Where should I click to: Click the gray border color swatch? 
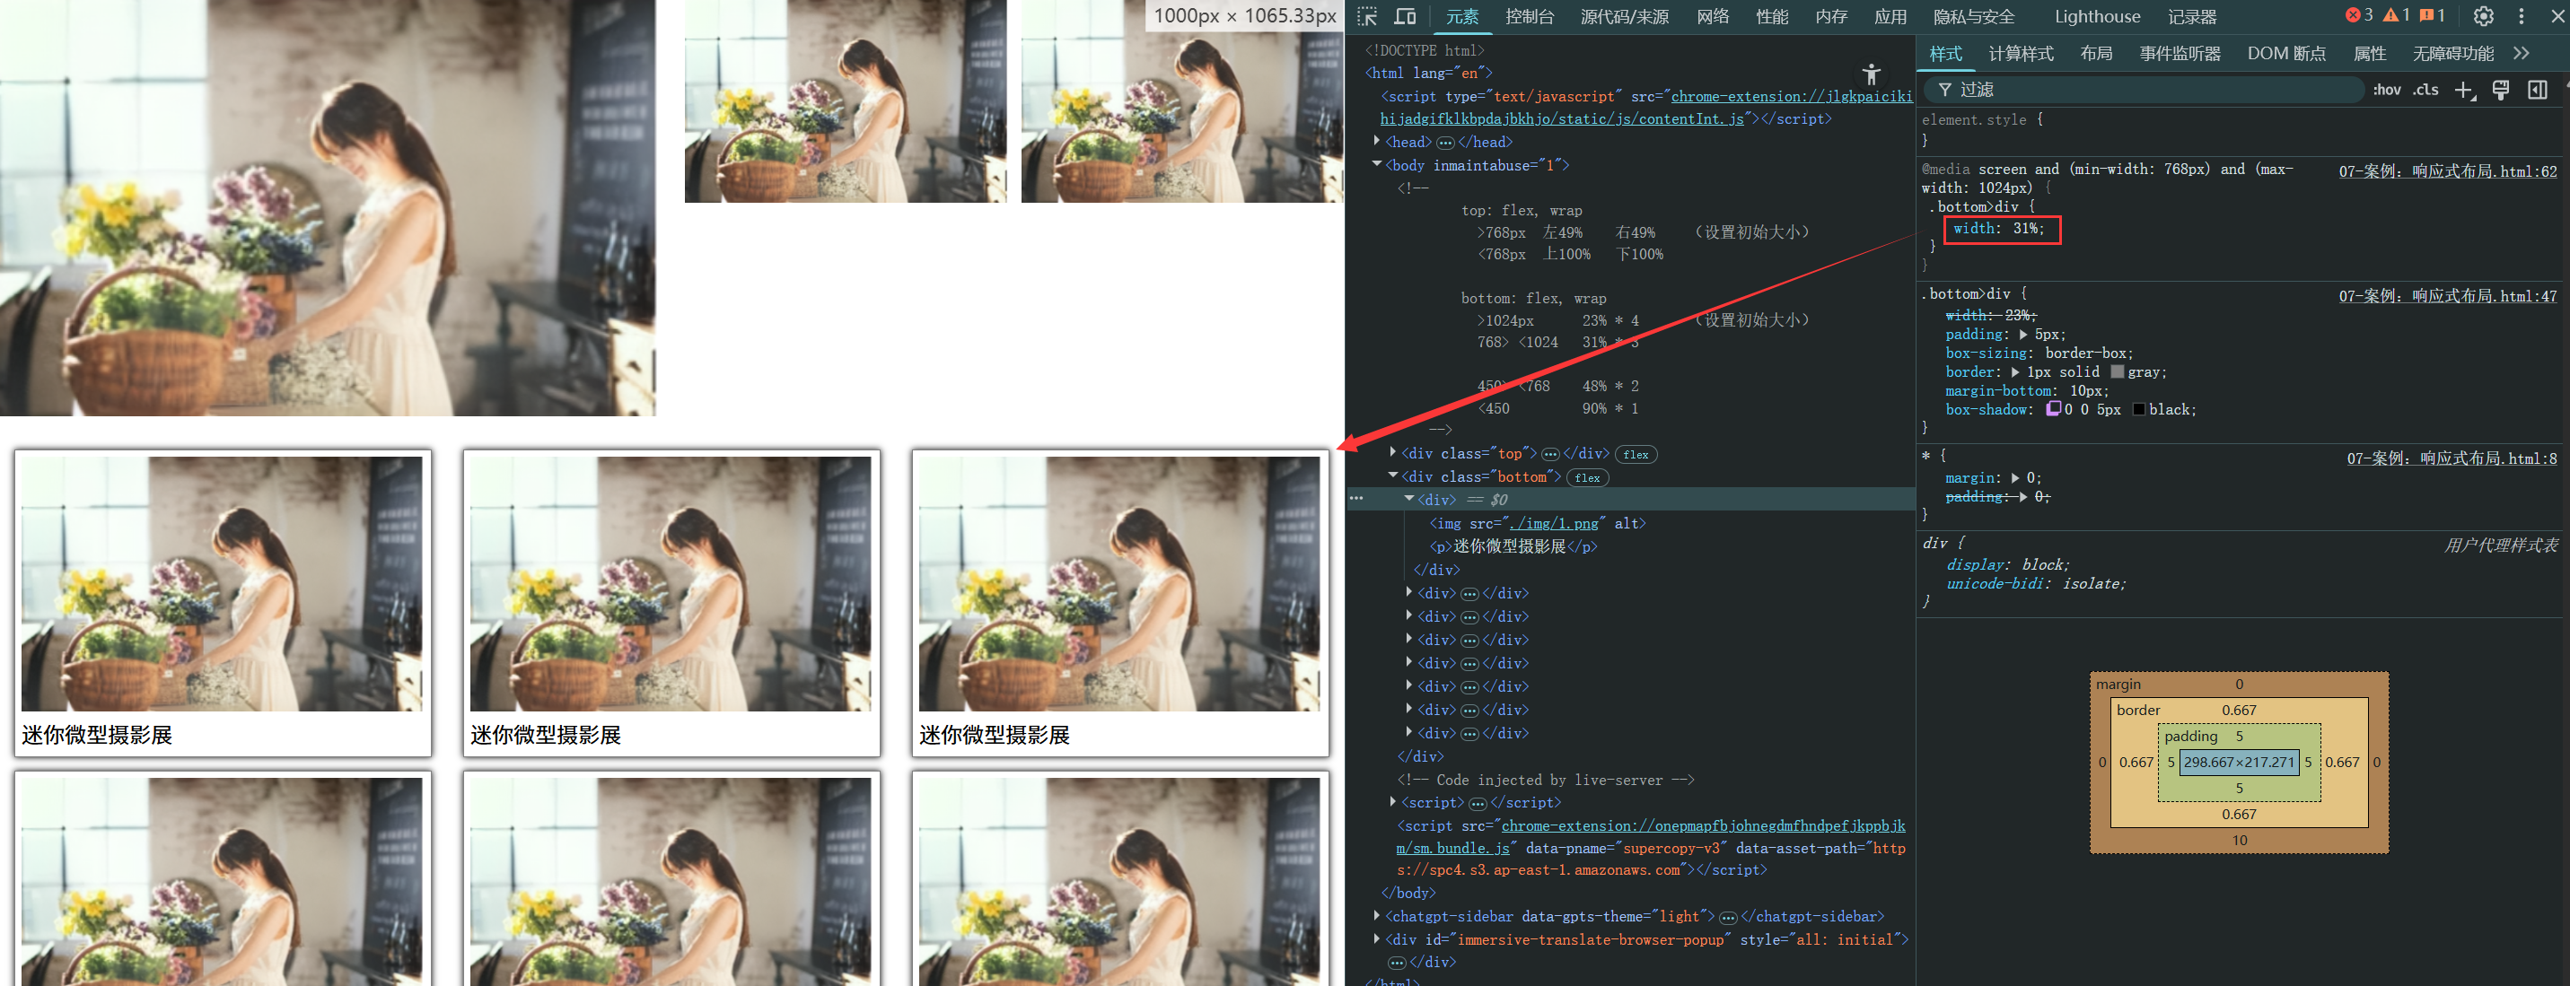[x=2117, y=371]
